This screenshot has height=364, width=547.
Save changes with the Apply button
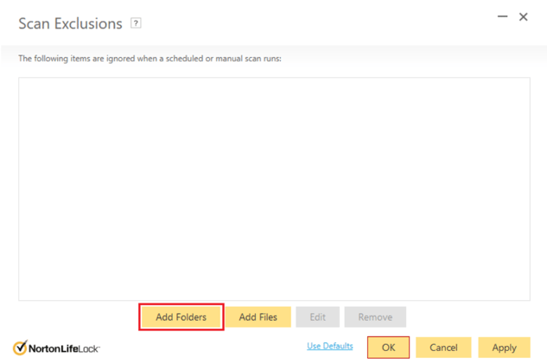(x=504, y=348)
